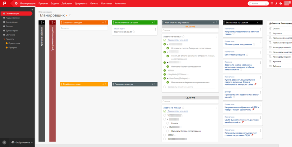
Task: Open the 'Отображаемые' dropdown at bottom
Action: pyautogui.click(x=22, y=142)
